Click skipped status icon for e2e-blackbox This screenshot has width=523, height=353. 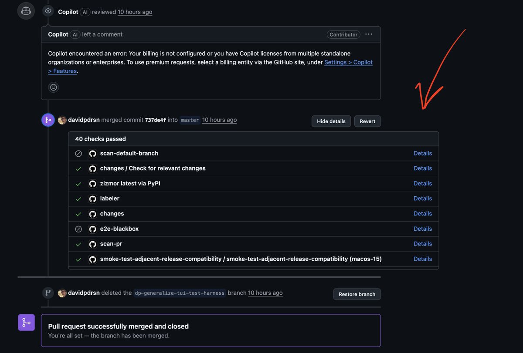tap(78, 229)
